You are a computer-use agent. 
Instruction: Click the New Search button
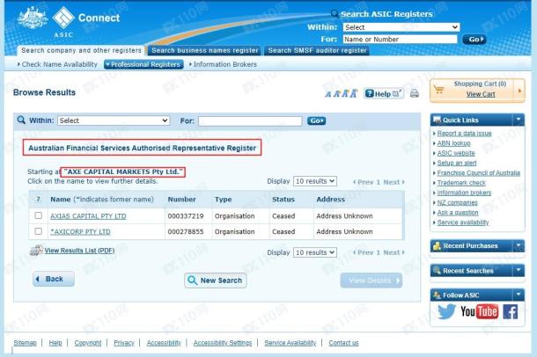(216, 280)
